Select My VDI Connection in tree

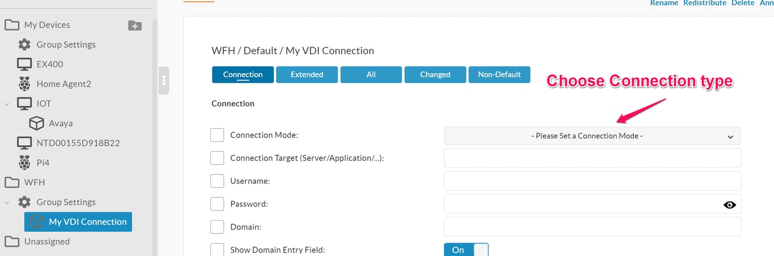[x=78, y=222]
